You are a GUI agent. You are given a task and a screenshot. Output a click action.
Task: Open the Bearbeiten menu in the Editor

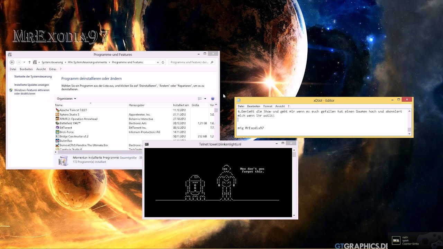254,106
